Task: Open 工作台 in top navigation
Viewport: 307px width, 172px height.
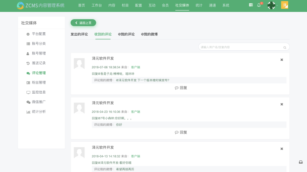Action: (97, 5)
